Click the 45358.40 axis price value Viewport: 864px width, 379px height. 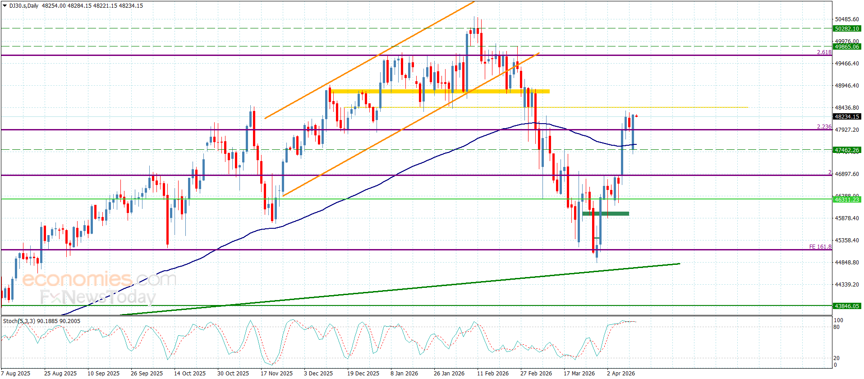pyautogui.click(x=847, y=240)
